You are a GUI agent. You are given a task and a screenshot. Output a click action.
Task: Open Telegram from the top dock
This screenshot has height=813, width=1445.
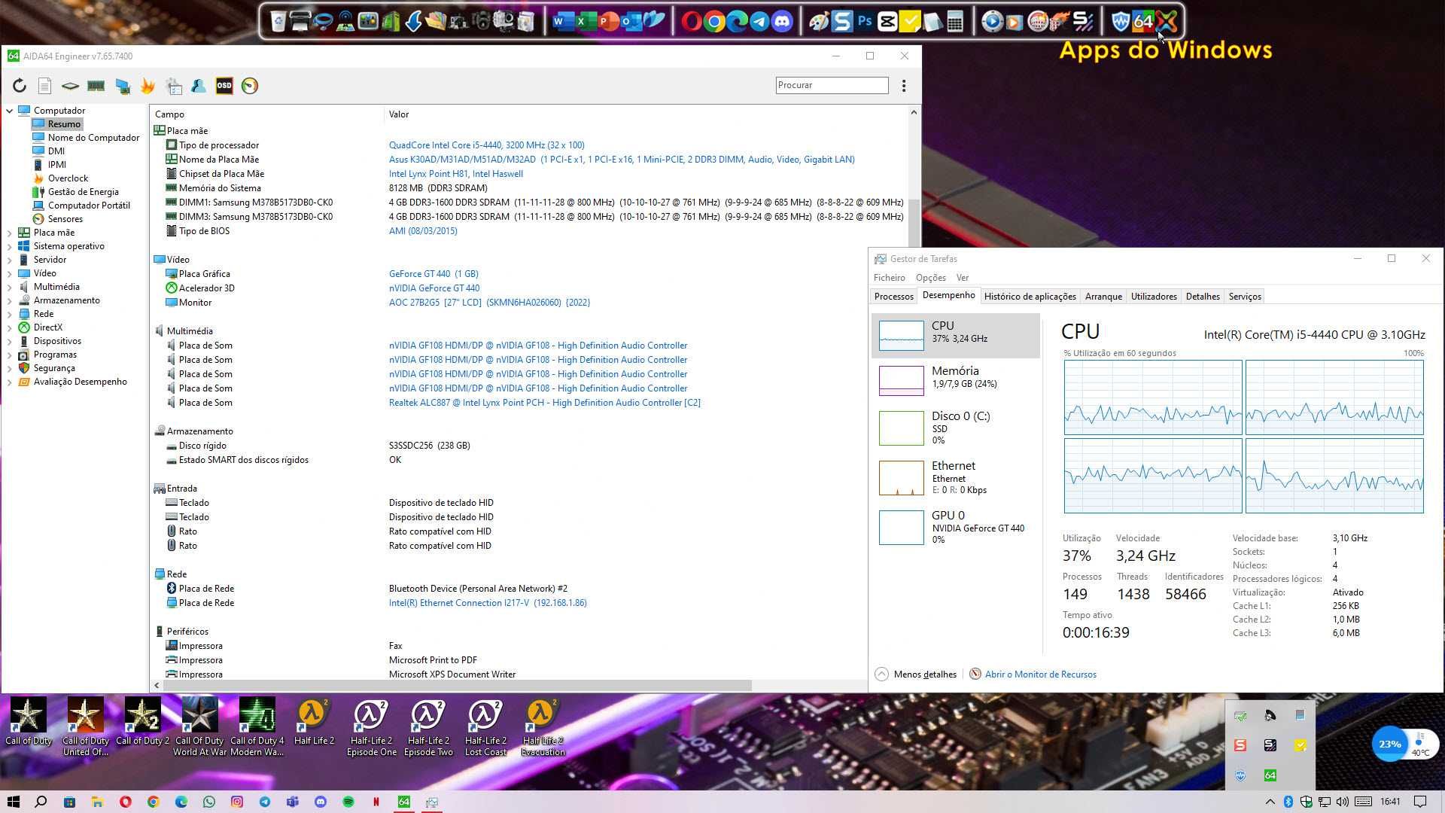[759, 22]
